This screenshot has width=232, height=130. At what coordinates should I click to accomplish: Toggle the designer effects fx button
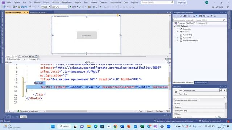click(x=19, y=56)
